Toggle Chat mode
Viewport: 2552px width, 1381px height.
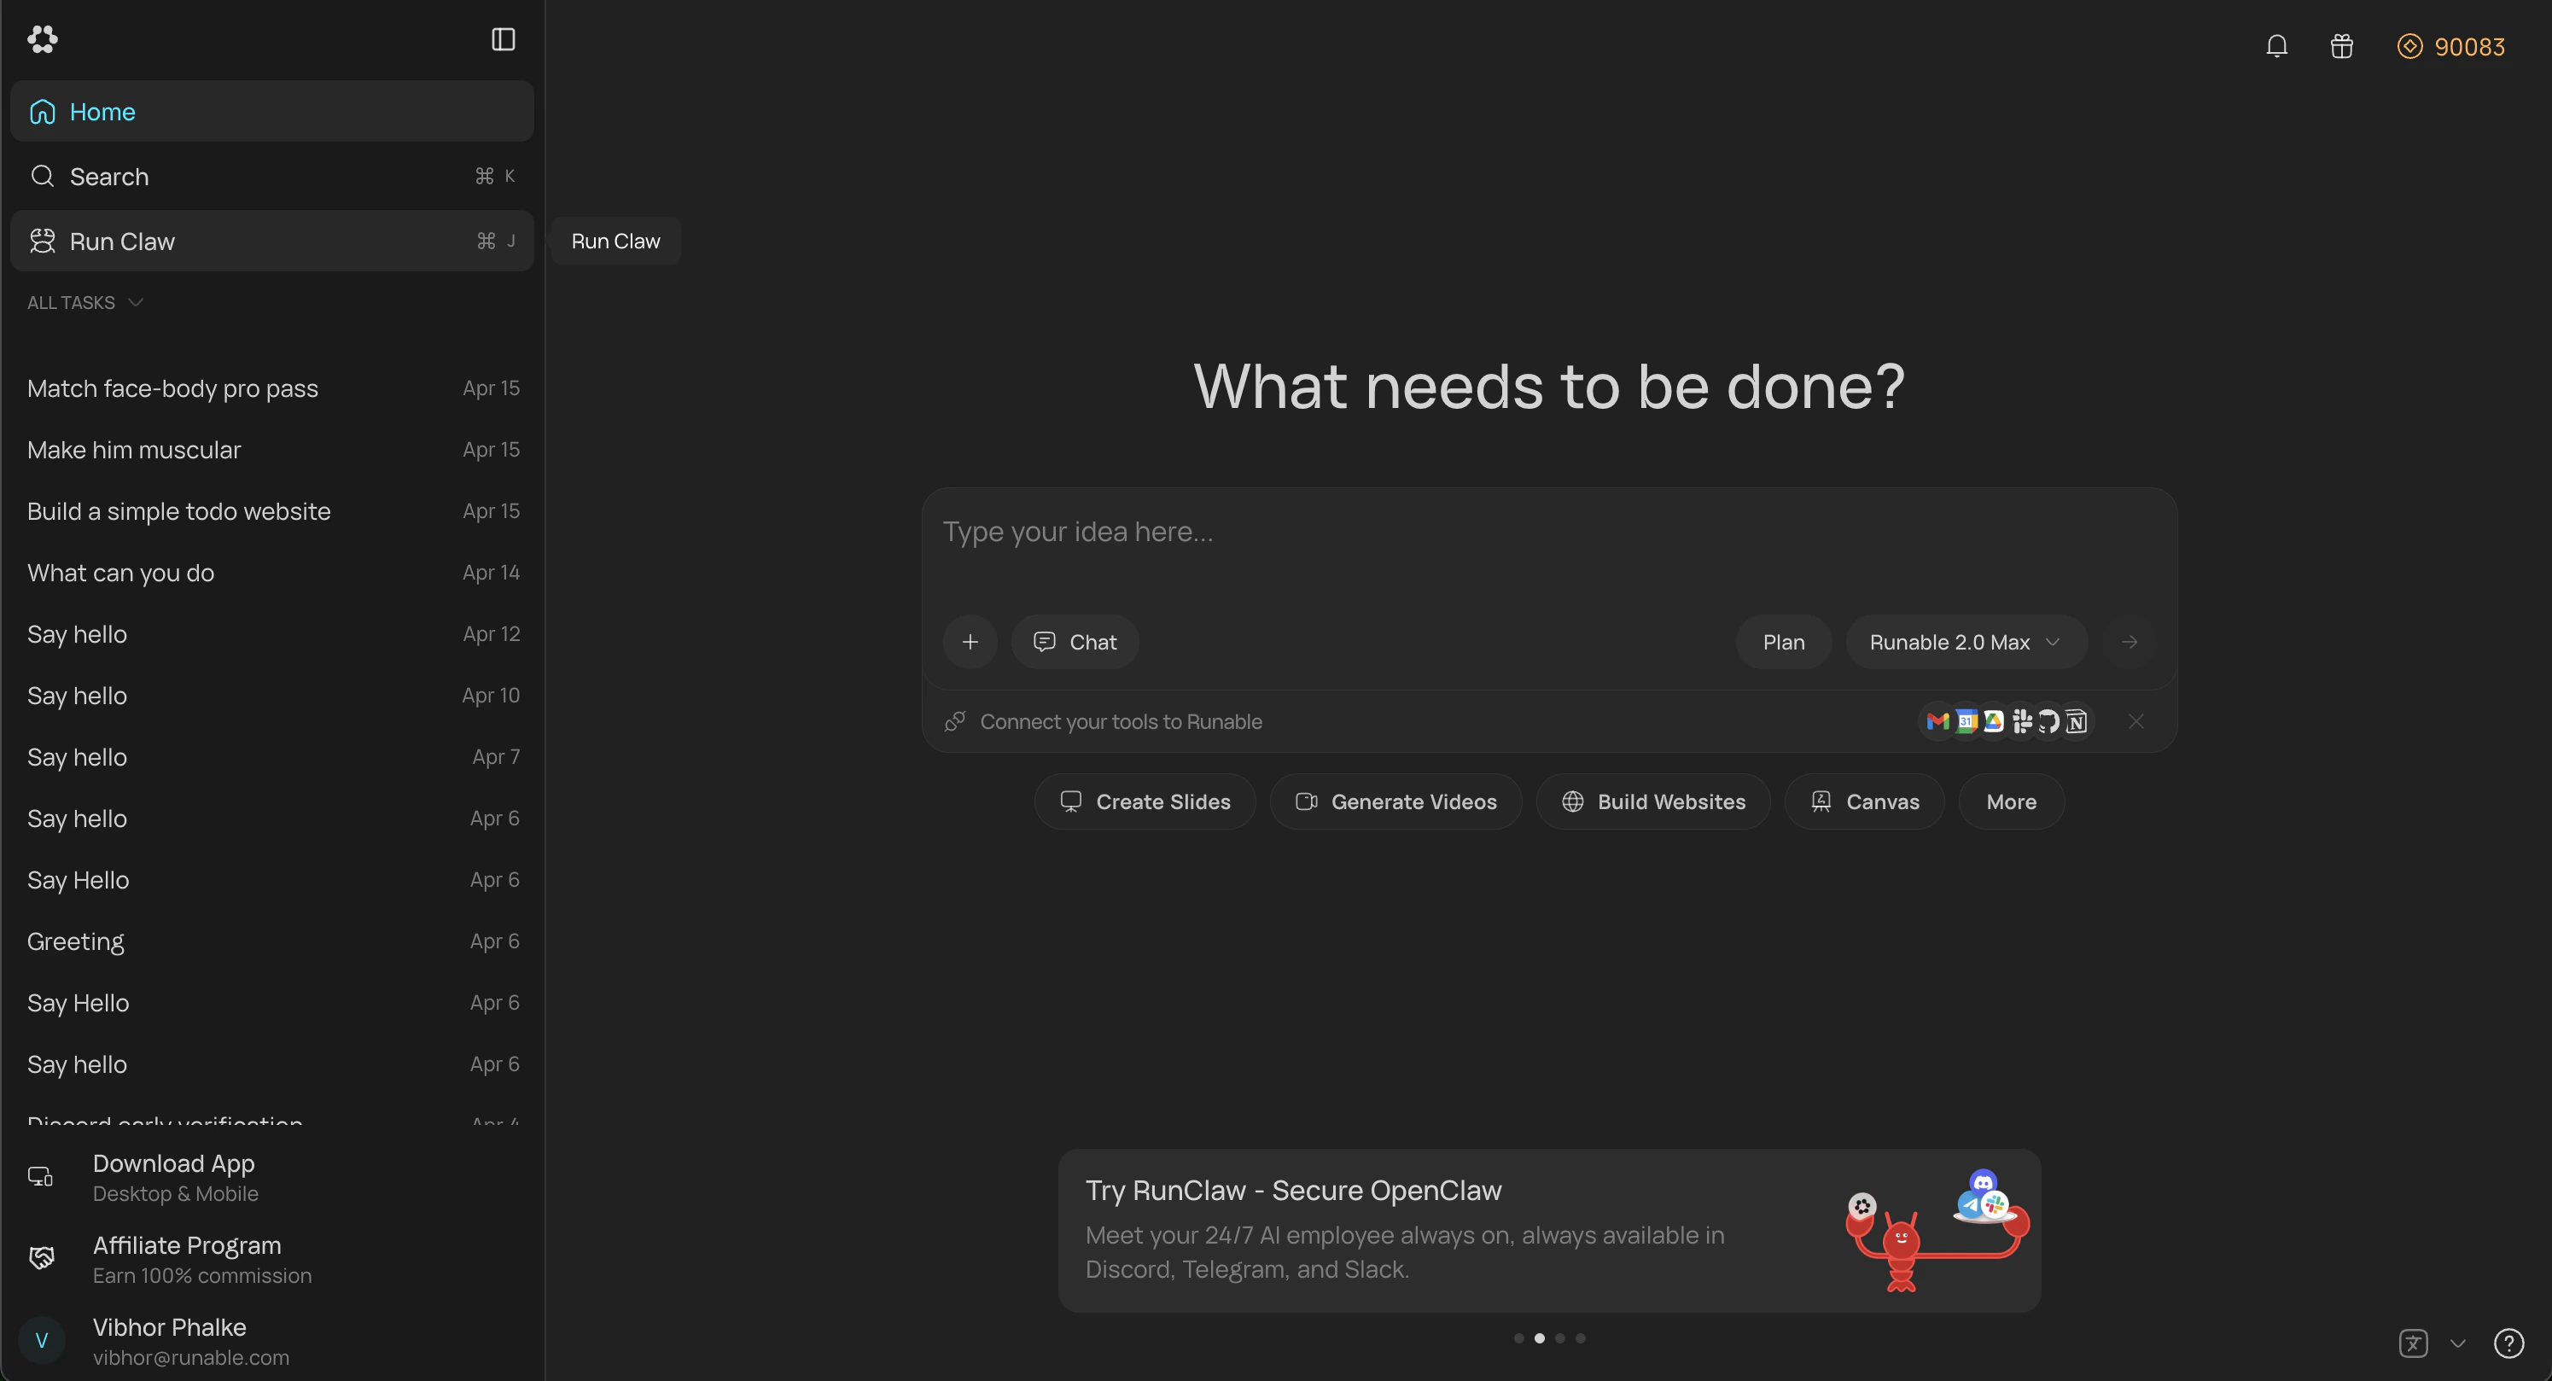pyautogui.click(x=1075, y=642)
